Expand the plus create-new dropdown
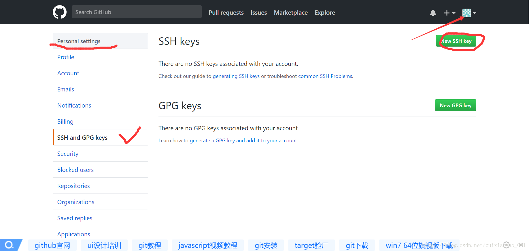The image size is (529, 251). click(449, 13)
